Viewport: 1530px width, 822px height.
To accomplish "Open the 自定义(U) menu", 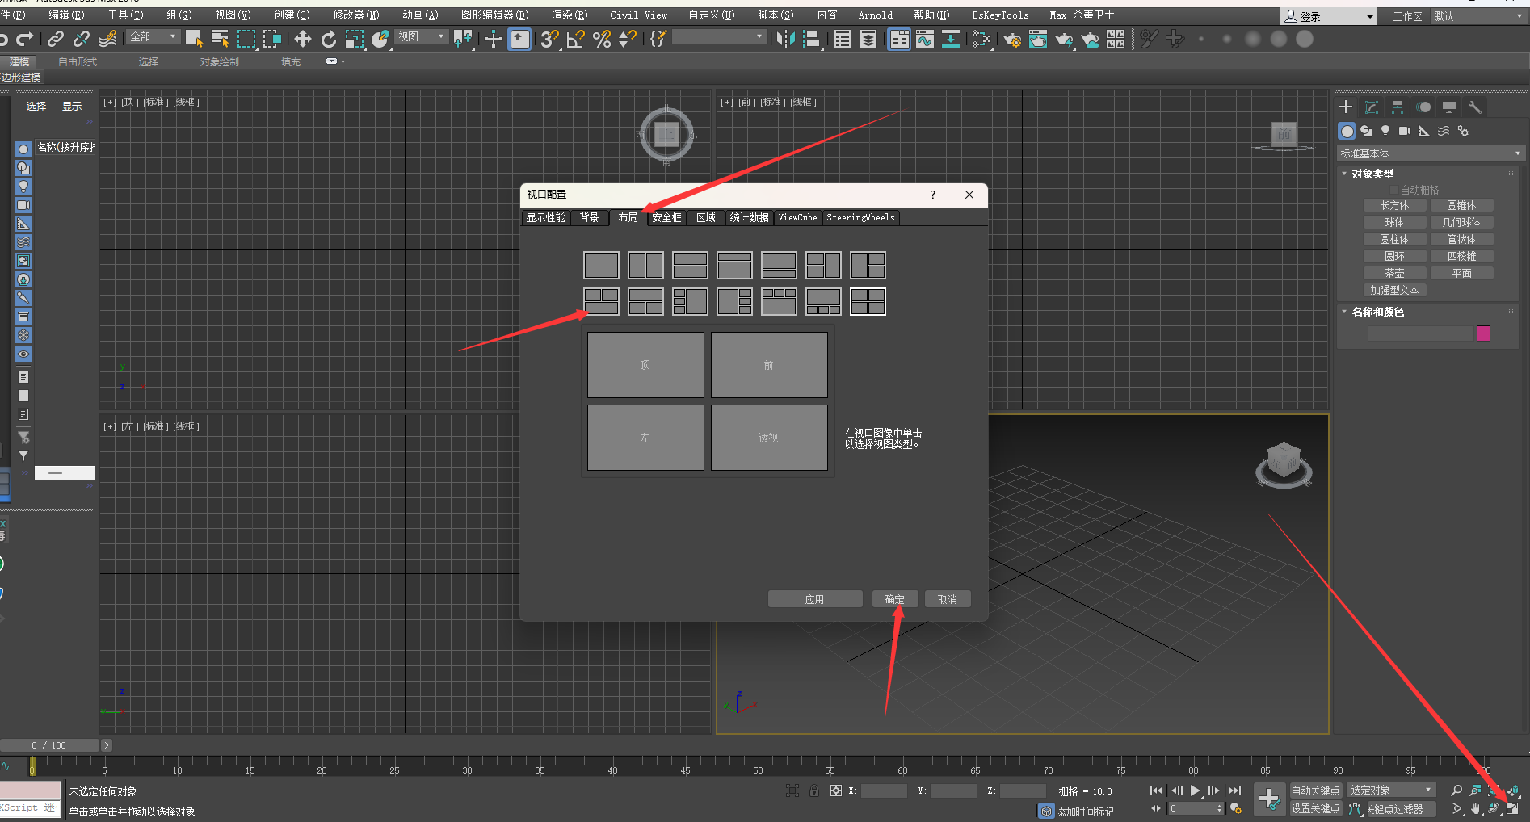I will click(x=712, y=15).
